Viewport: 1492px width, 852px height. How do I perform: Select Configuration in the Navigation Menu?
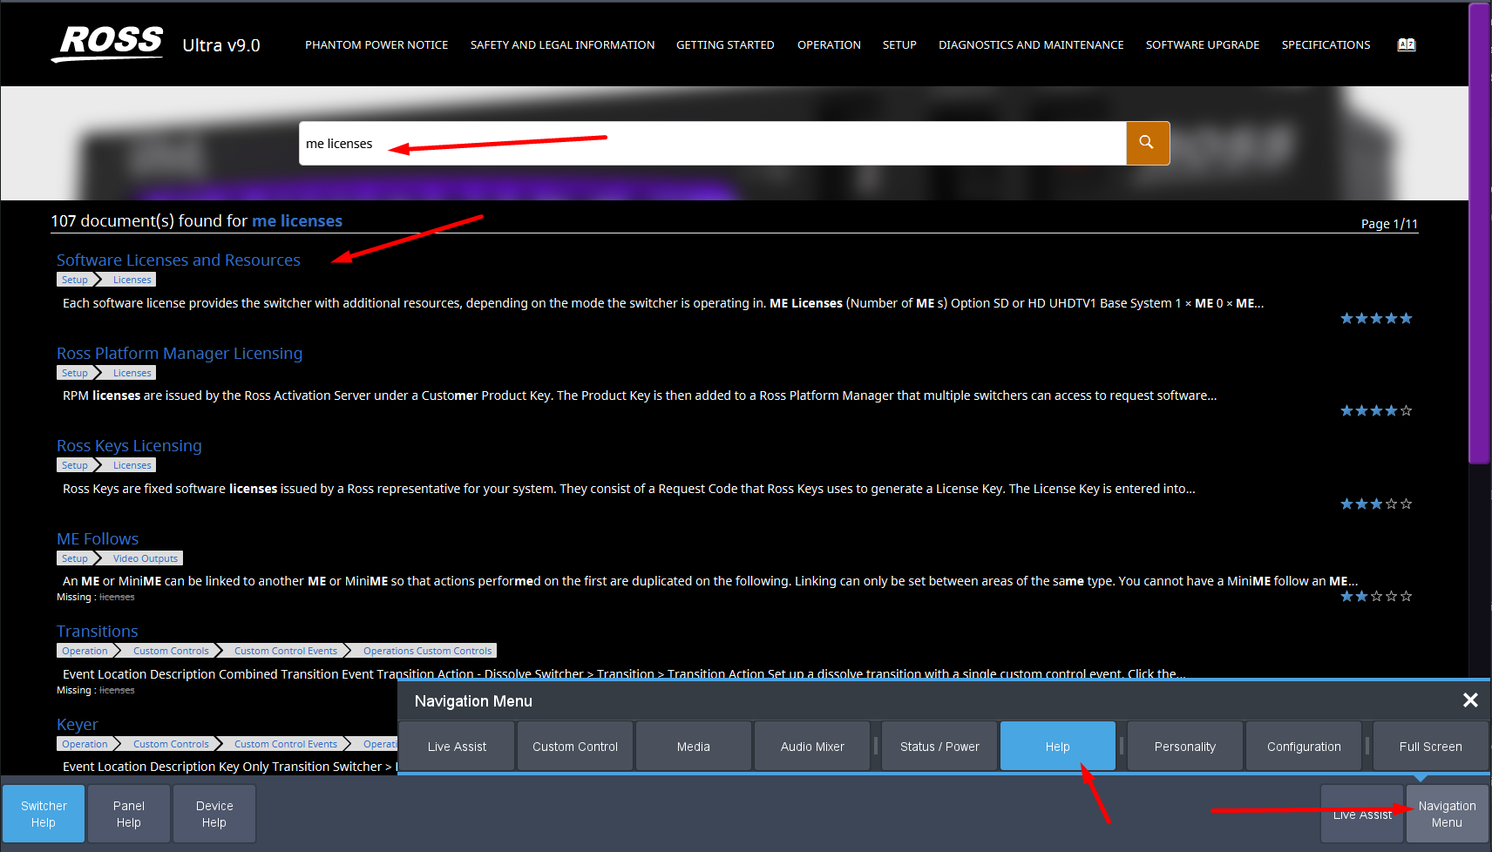click(x=1304, y=747)
